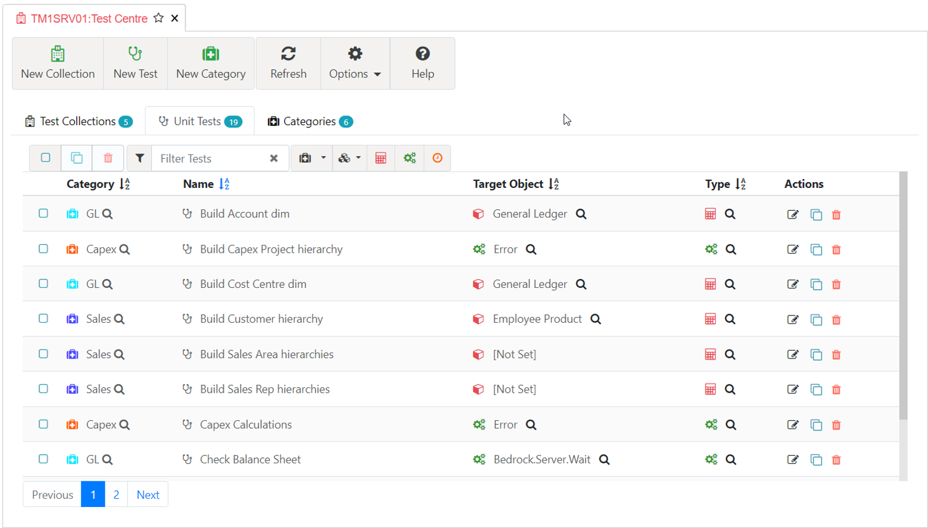Sort the list by Target Object column
This screenshot has width=928, height=528.
click(553, 184)
